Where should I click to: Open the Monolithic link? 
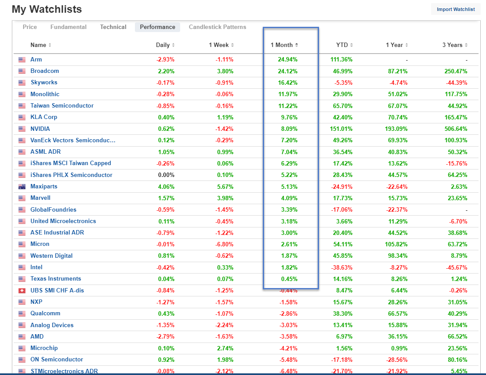(x=45, y=94)
